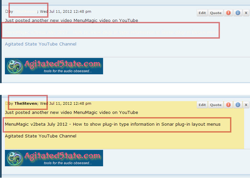Delete the bottom post using the X icon
This screenshot has height=180, width=250.
coord(246,105)
